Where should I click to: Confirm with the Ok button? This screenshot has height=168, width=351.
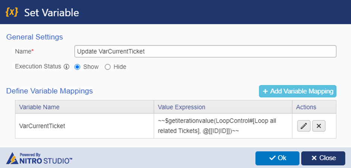pyautogui.click(x=277, y=158)
